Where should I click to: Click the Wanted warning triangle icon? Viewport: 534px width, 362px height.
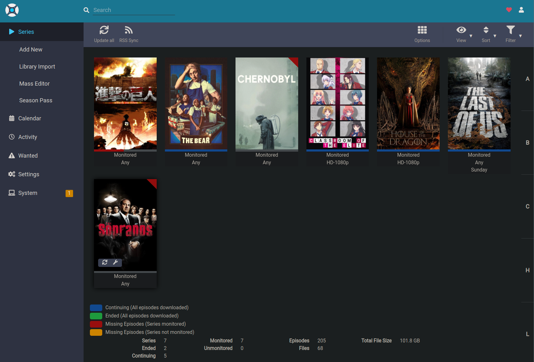coord(12,155)
